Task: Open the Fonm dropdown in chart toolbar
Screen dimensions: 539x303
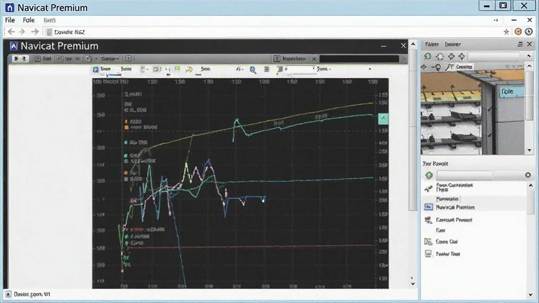Action: 324,69
